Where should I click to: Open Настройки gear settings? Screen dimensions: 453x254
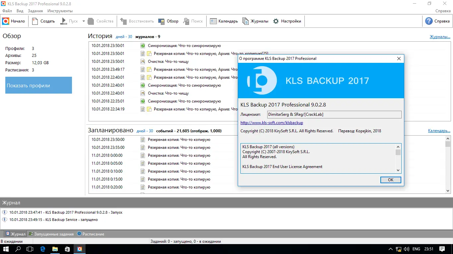287,21
